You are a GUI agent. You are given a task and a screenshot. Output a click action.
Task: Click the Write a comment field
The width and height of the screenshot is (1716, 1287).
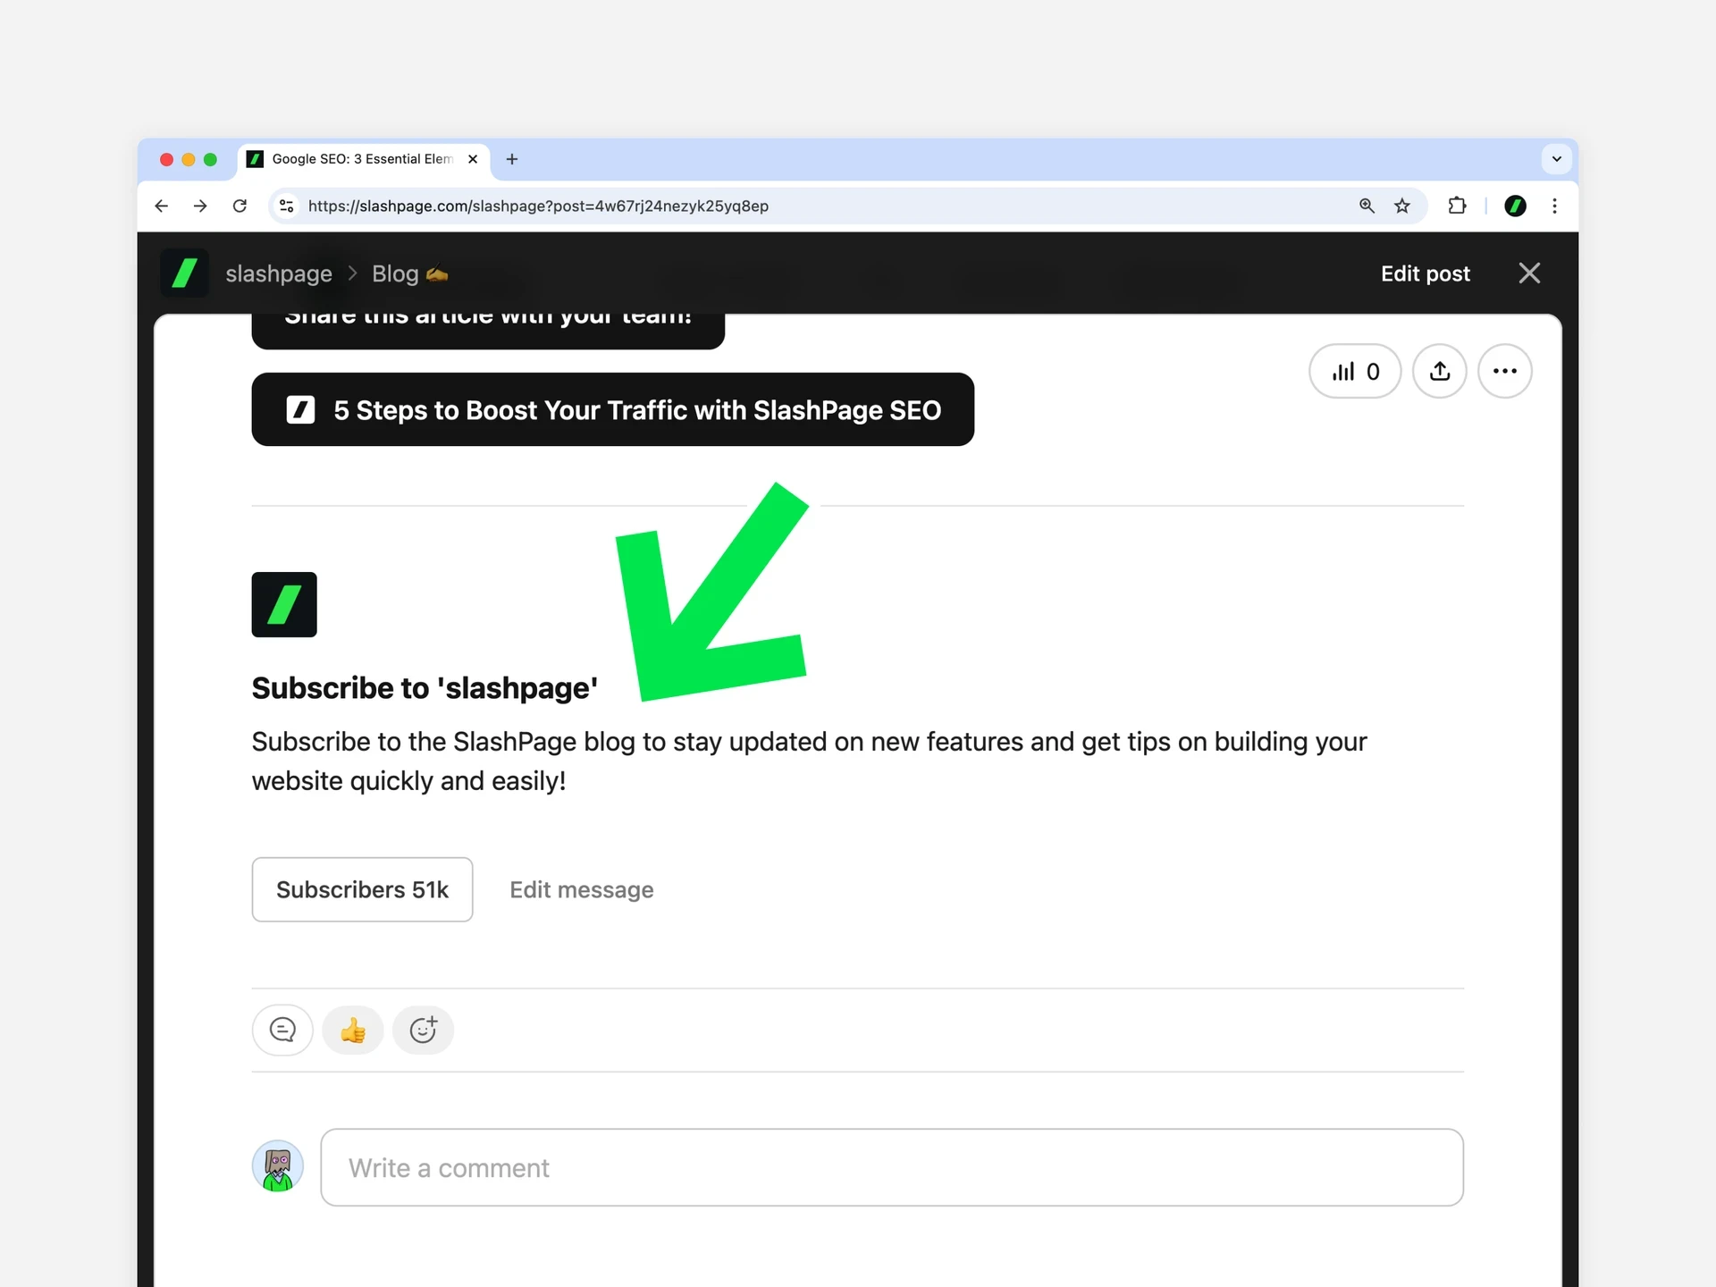[892, 1167]
